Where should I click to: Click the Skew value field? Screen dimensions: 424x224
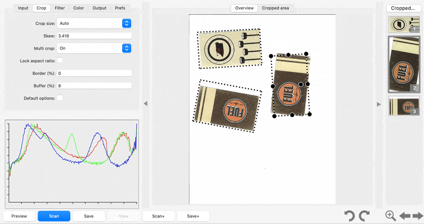coord(94,36)
